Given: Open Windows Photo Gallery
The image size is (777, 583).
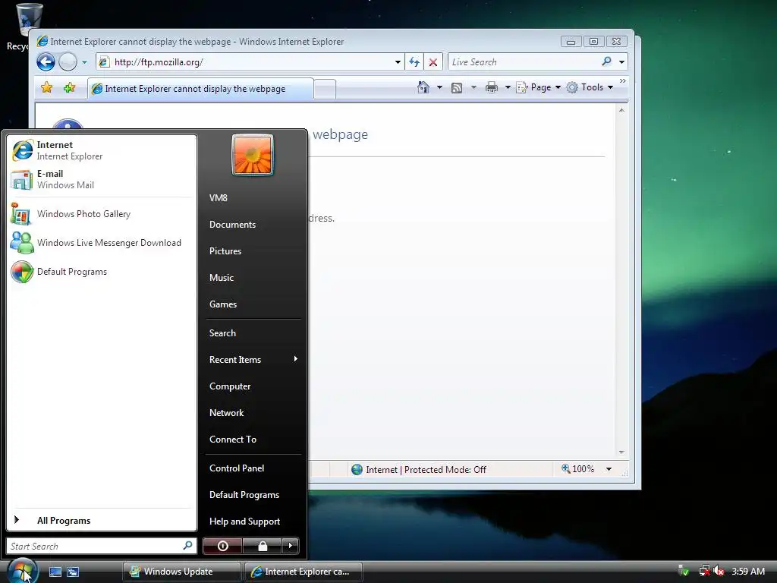Looking at the screenshot, I should click(102, 214).
